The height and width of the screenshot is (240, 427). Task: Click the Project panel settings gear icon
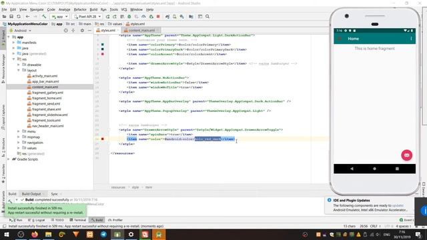(x=82, y=31)
